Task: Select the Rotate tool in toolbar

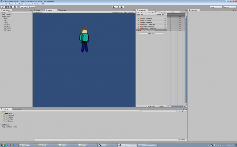Action: point(11,7)
